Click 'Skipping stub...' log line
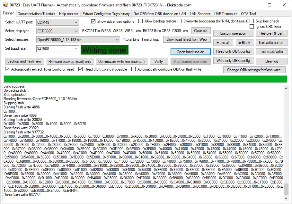This screenshot has width=292, height=204. (x=15, y=103)
